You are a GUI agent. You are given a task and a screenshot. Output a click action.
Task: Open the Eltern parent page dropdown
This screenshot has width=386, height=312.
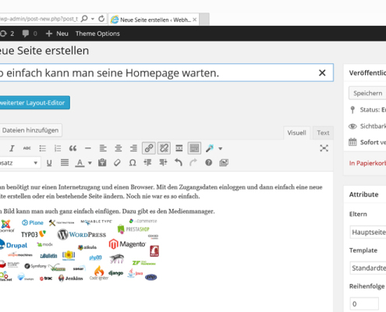pyautogui.click(x=368, y=232)
